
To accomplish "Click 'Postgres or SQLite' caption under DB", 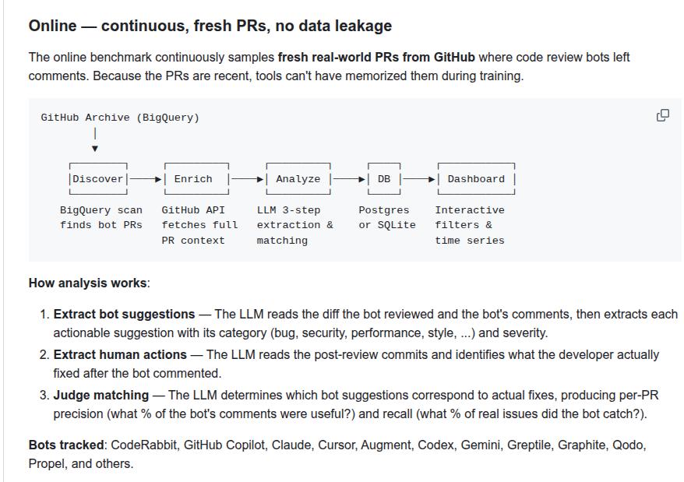I will [x=387, y=217].
